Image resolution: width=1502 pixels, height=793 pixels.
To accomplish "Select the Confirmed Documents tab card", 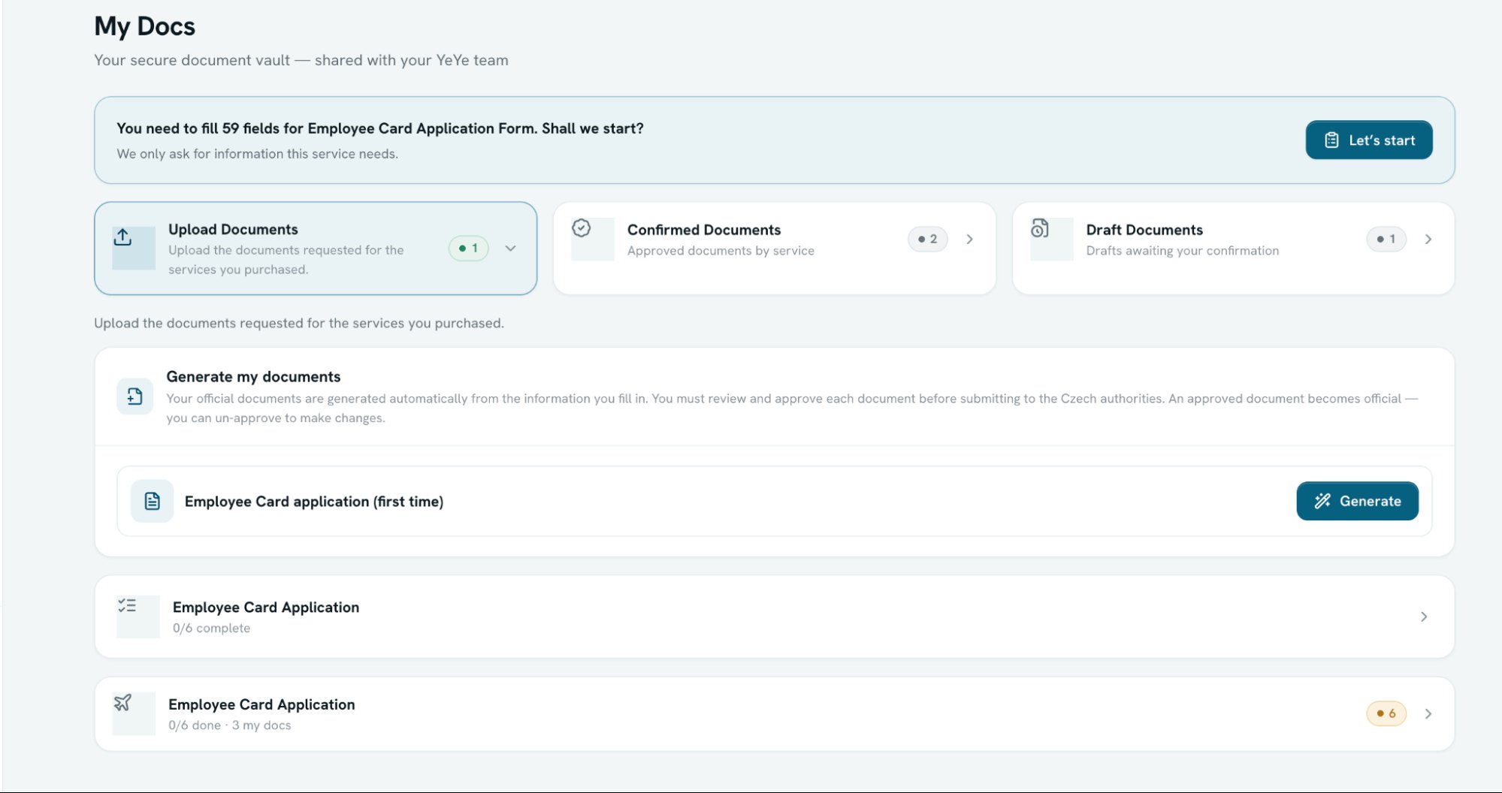I will pos(775,249).
